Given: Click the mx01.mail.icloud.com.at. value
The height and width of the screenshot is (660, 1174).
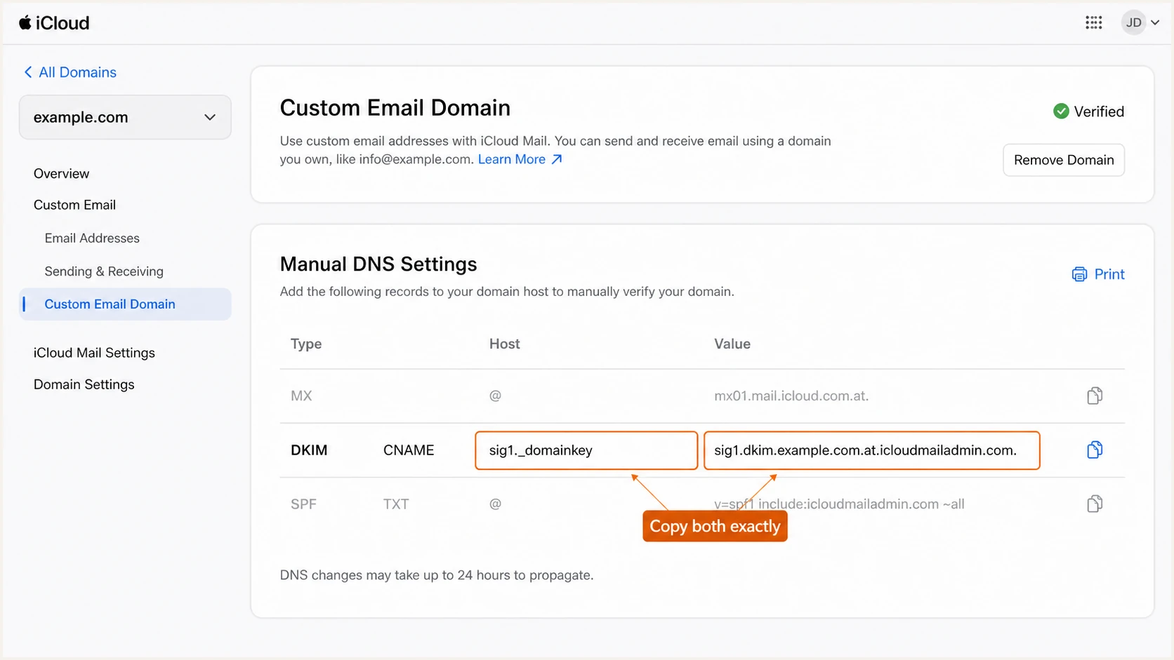Looking at the screenshot, I should (x=791, y=396).
